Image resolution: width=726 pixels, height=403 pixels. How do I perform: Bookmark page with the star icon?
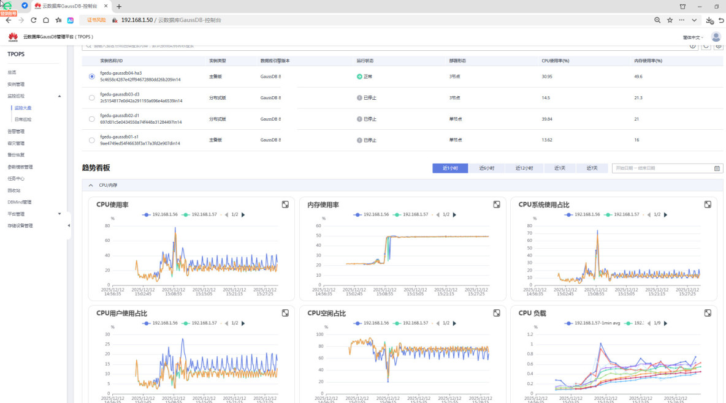pos(670,20)
